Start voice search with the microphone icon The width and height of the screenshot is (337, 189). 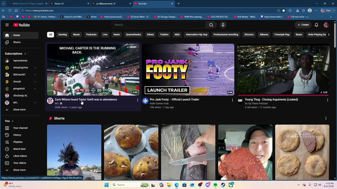coord(223,25)
